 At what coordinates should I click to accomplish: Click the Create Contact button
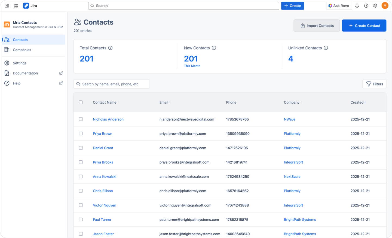(364, 25)
